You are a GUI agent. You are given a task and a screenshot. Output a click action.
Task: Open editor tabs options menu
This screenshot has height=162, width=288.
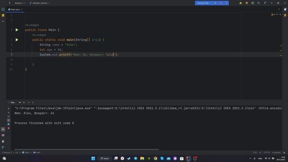279,9
